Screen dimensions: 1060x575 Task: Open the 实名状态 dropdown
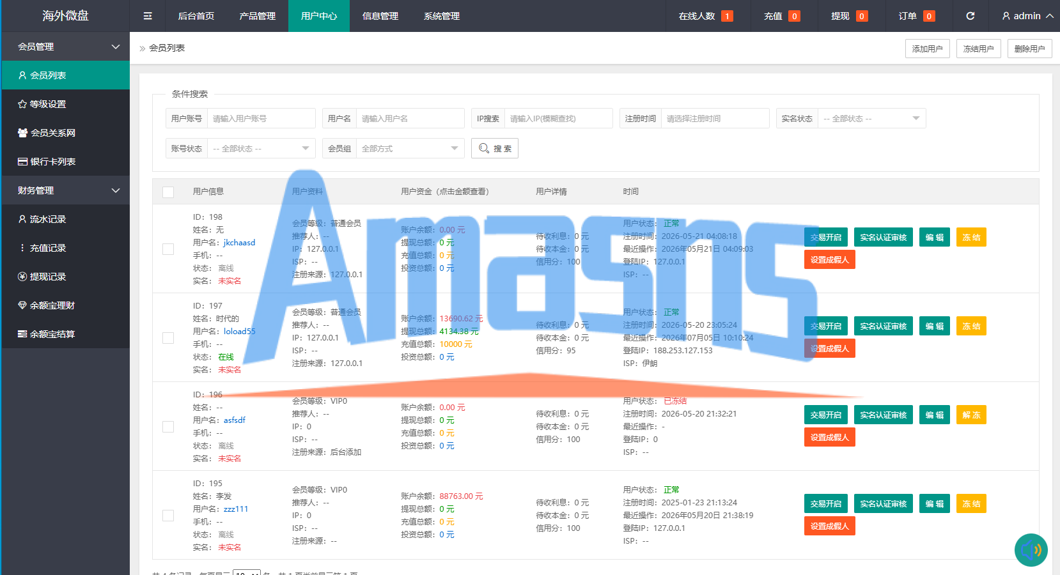(x=872, y=118)
